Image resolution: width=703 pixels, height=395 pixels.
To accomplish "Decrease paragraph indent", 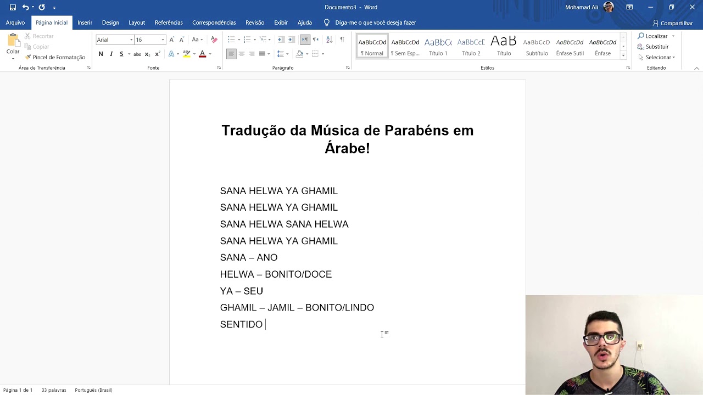I will pyautogui.click(x=281, y=39).
